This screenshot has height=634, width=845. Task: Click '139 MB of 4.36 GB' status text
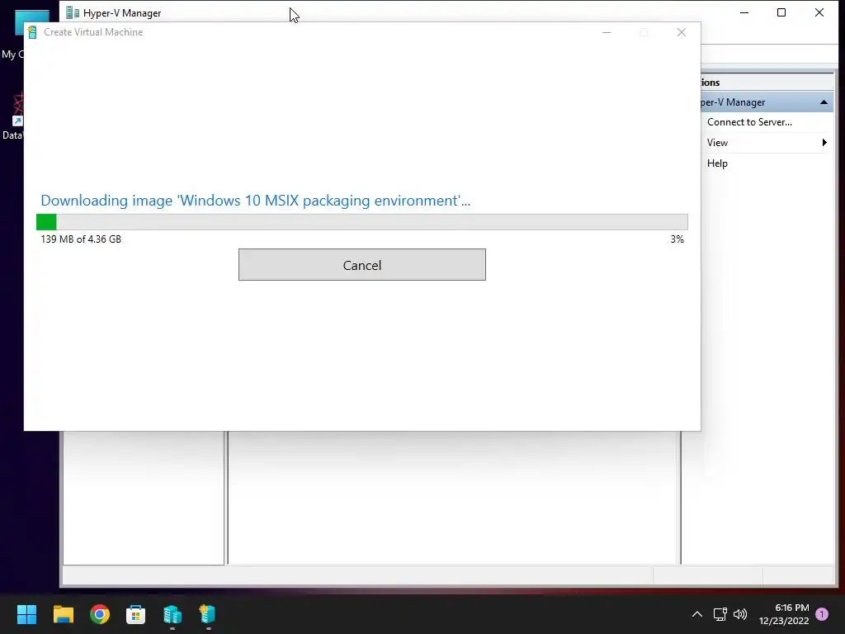coord(81,239)
